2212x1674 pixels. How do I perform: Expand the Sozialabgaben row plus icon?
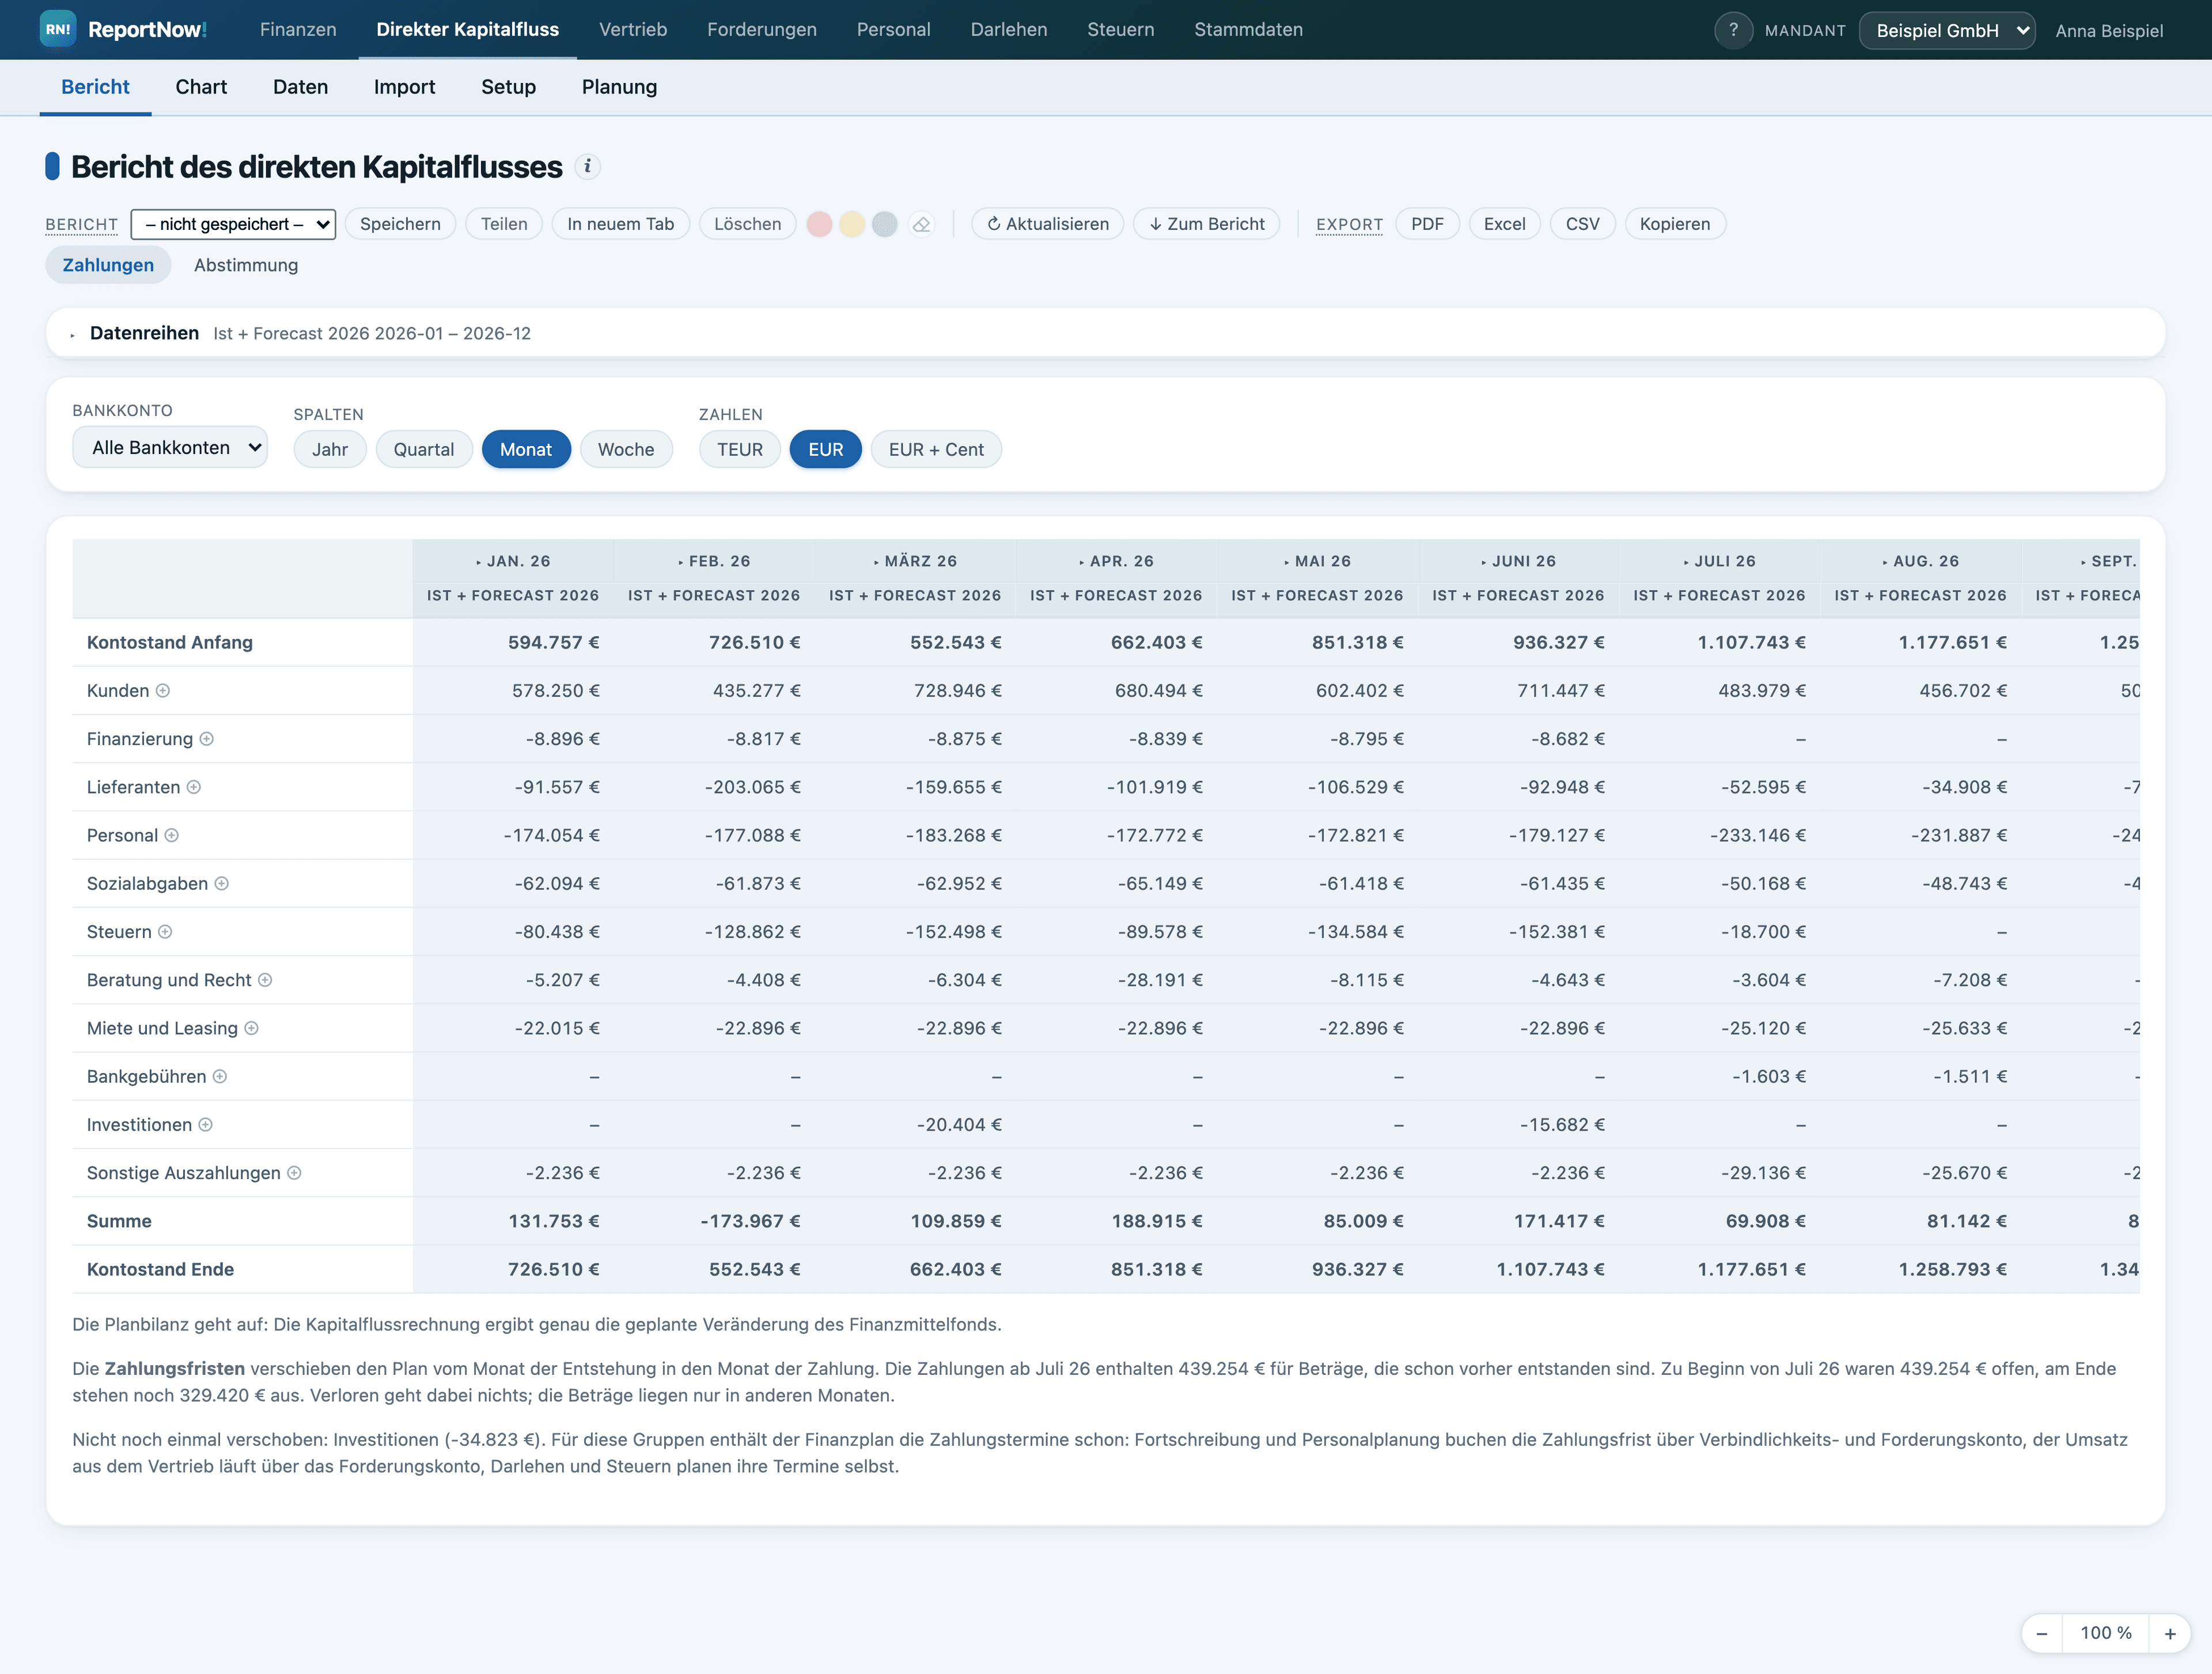(x=222, y=883)
